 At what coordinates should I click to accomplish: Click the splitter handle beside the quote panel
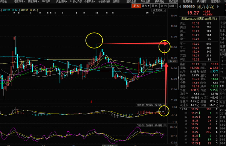coord(178,78)
